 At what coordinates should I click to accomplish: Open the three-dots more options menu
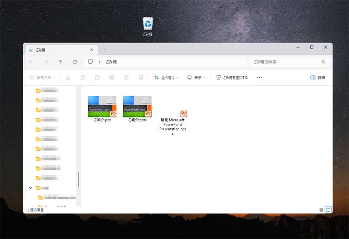(x=259, y=78)
